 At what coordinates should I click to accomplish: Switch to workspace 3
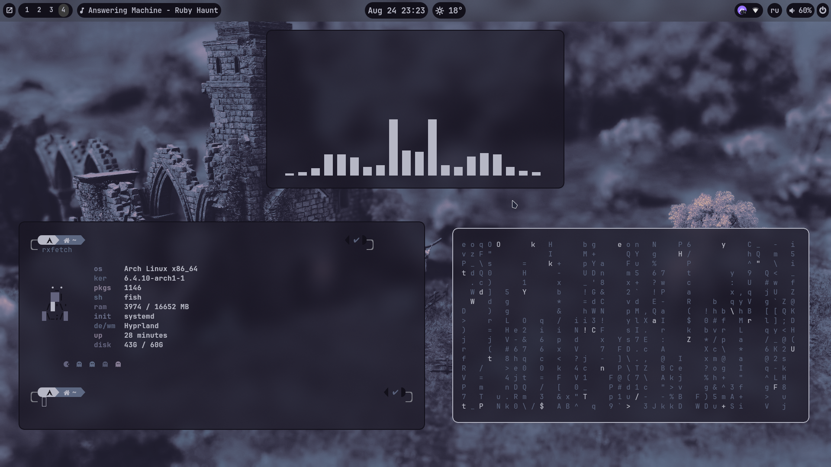[51, 10]
